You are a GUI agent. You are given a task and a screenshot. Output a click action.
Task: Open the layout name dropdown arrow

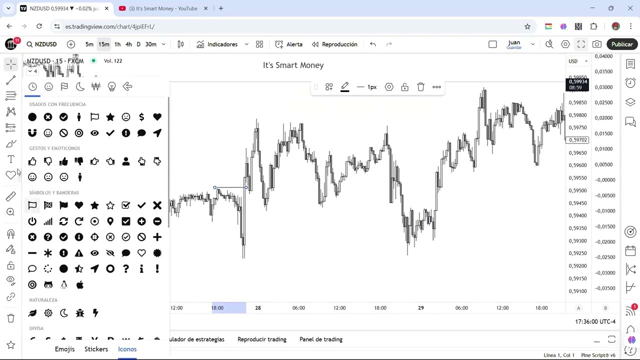point(532,44)
